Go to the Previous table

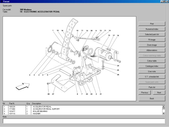click(x=145, y=93)
